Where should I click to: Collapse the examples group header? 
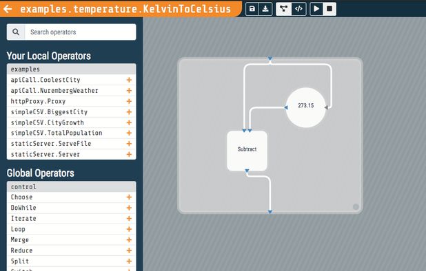[72, 69]
